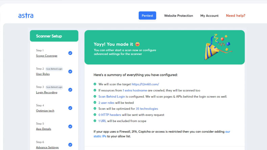Click the 1 extra hostname link
This screenshot has width=267, height=150.
[135, 91]
